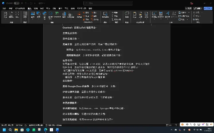The image size is (214, 133).
Task: Add a comment using the ribbon Comment icon
Action: pos(127,15)
